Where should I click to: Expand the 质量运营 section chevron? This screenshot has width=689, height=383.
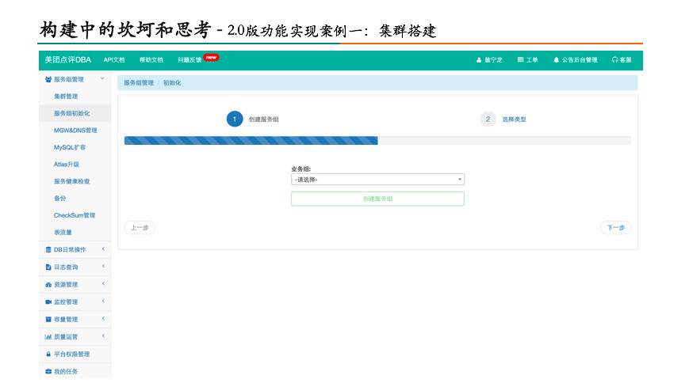pyautogui.click(x=103, y=336)
